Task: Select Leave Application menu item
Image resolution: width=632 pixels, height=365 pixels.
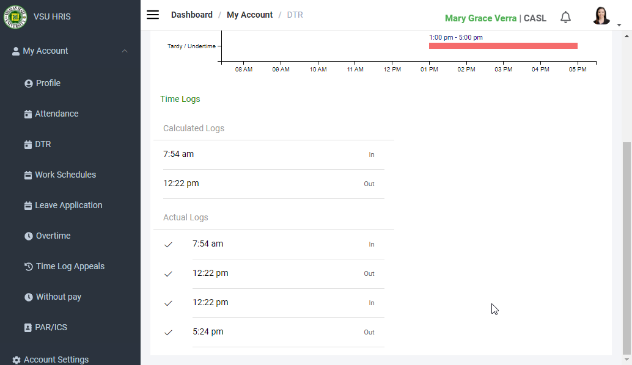Action: (x=68, y=205)
